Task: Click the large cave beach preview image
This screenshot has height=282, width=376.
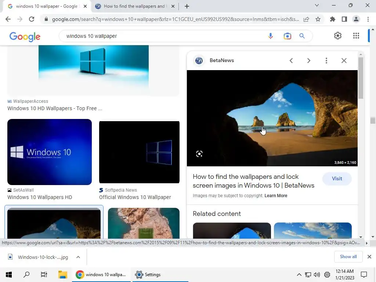Action: pyautogui.click(x=272, y=118)
